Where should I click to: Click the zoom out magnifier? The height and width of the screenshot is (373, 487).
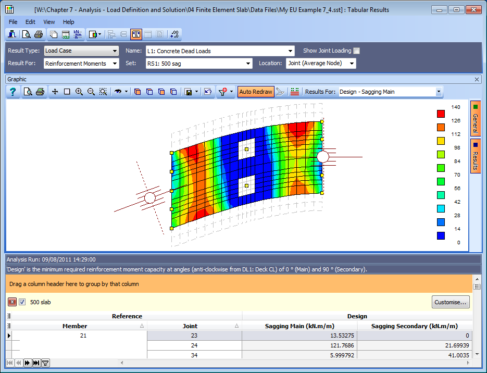click(91, 92)
